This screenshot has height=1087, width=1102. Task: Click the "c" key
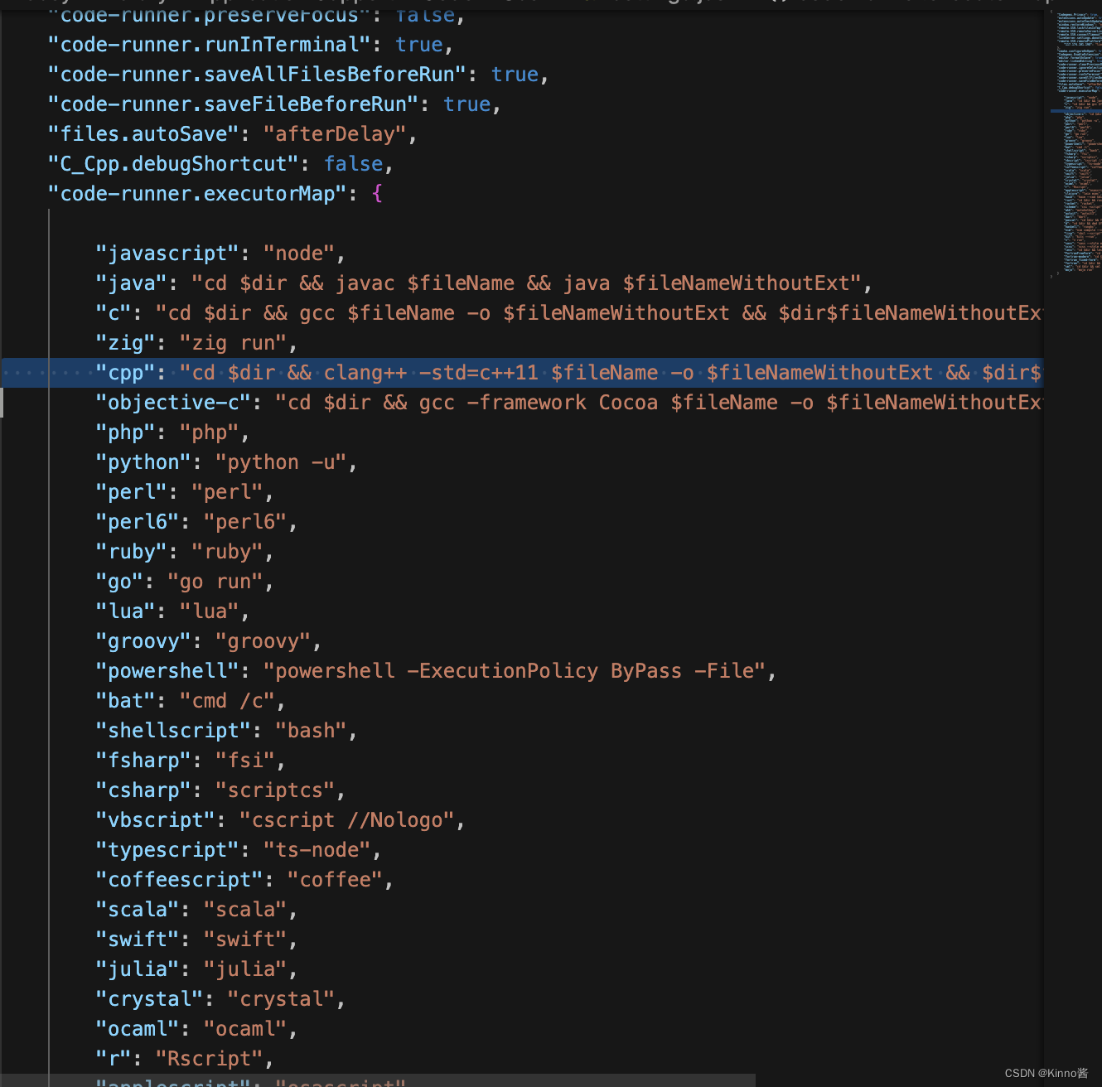pos(114,313)
